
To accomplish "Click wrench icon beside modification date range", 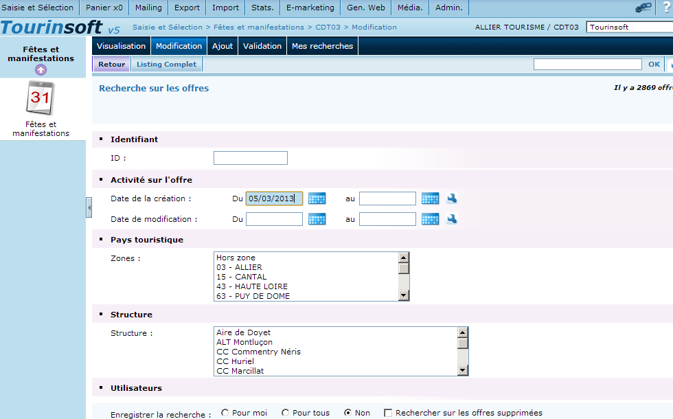I will tap(452, 219).
